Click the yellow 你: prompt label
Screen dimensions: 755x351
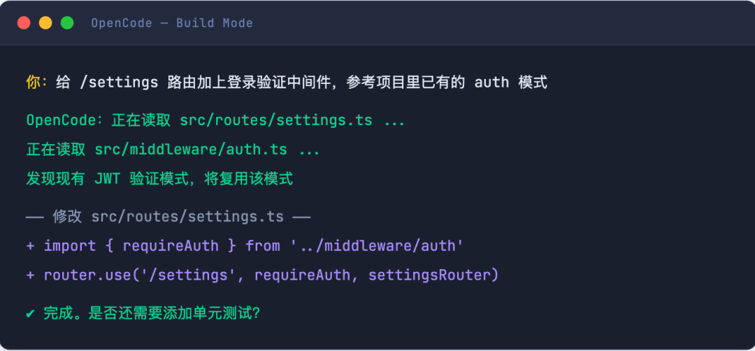click(36, 83)
